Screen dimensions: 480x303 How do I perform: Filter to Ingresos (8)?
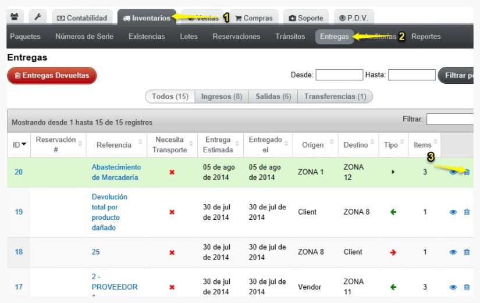tap(222, 97)
